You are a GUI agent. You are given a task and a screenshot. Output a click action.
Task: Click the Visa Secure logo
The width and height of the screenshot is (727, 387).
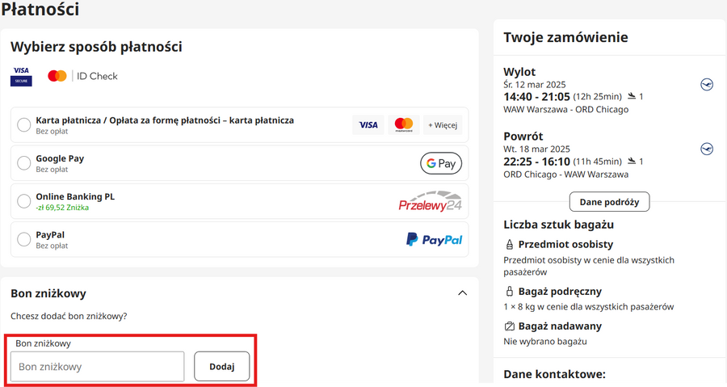[x=21, y=76]
